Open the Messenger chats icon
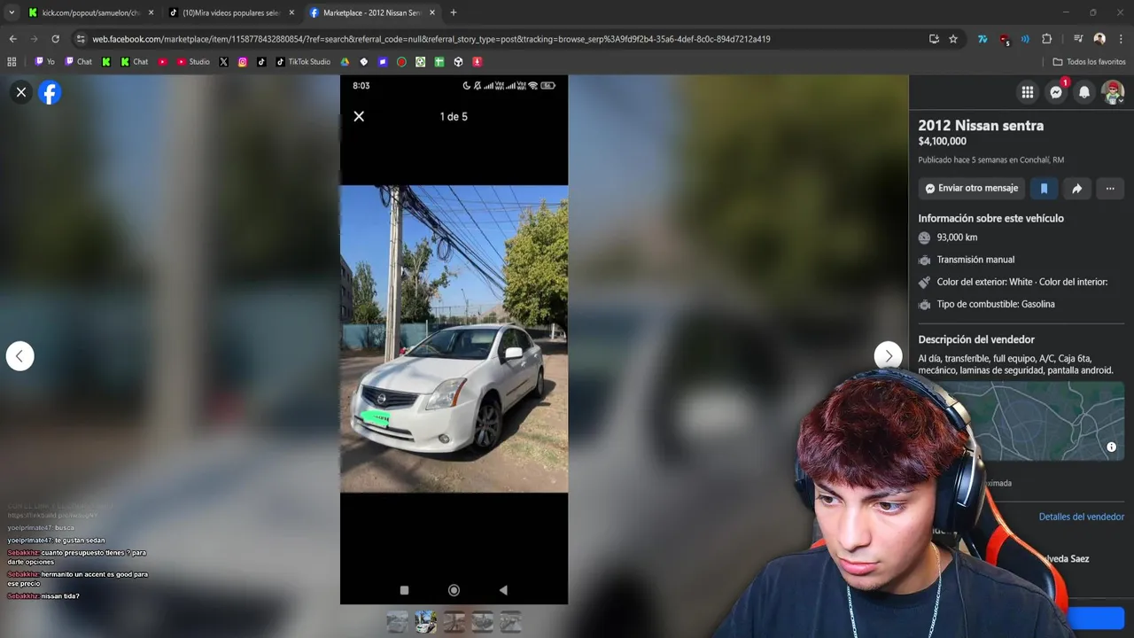 (x=1056, y=92)
